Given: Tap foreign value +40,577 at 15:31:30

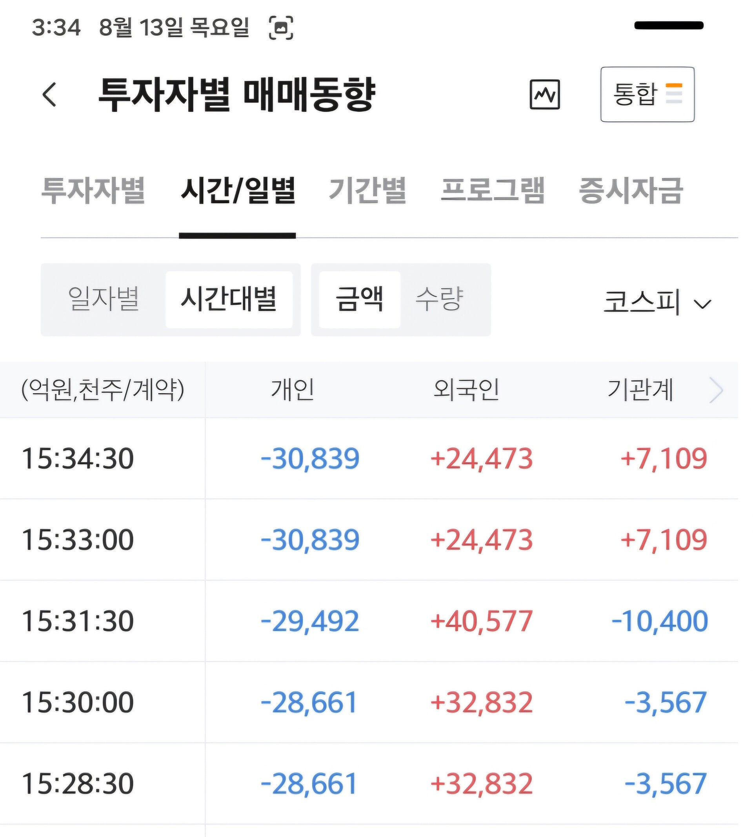Looking at the screenshot, I should 482,621.
